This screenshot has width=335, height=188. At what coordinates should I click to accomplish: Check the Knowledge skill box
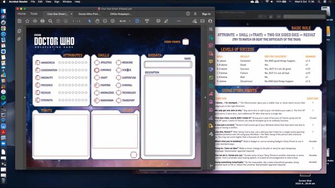pyautogui.click(x=97, y=93)
